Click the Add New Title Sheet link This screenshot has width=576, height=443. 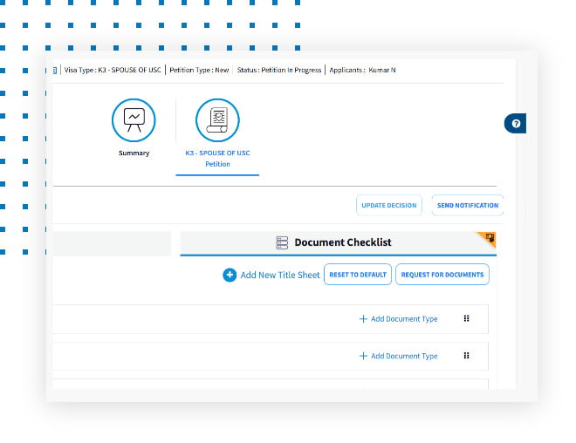tap(280, 275)
